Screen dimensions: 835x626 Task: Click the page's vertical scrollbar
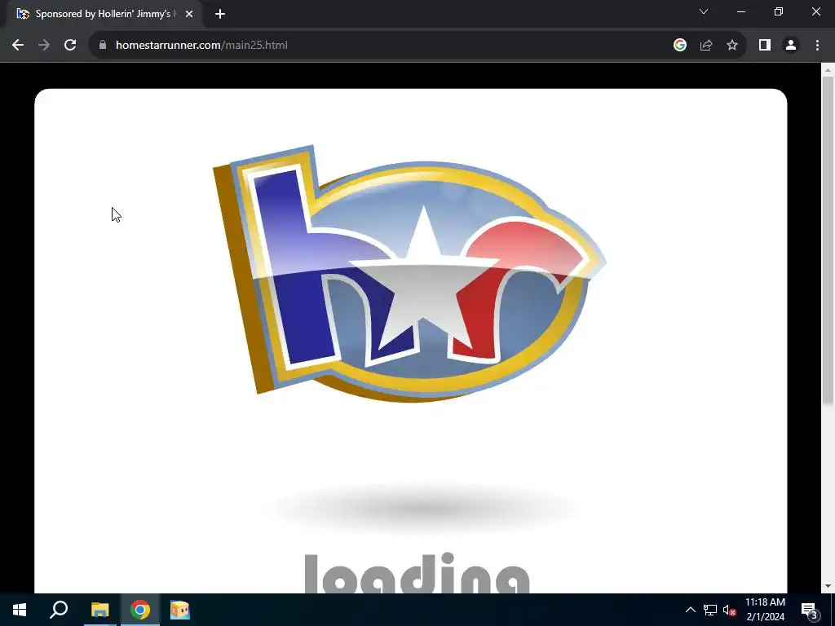pyautogui.click(x=828, y=240)
